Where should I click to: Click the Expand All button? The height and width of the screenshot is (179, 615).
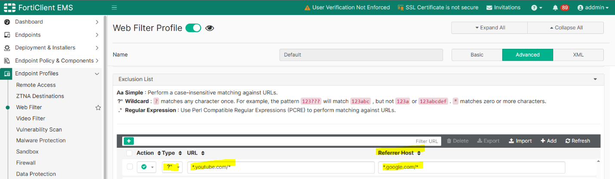(x=489, y=28)
